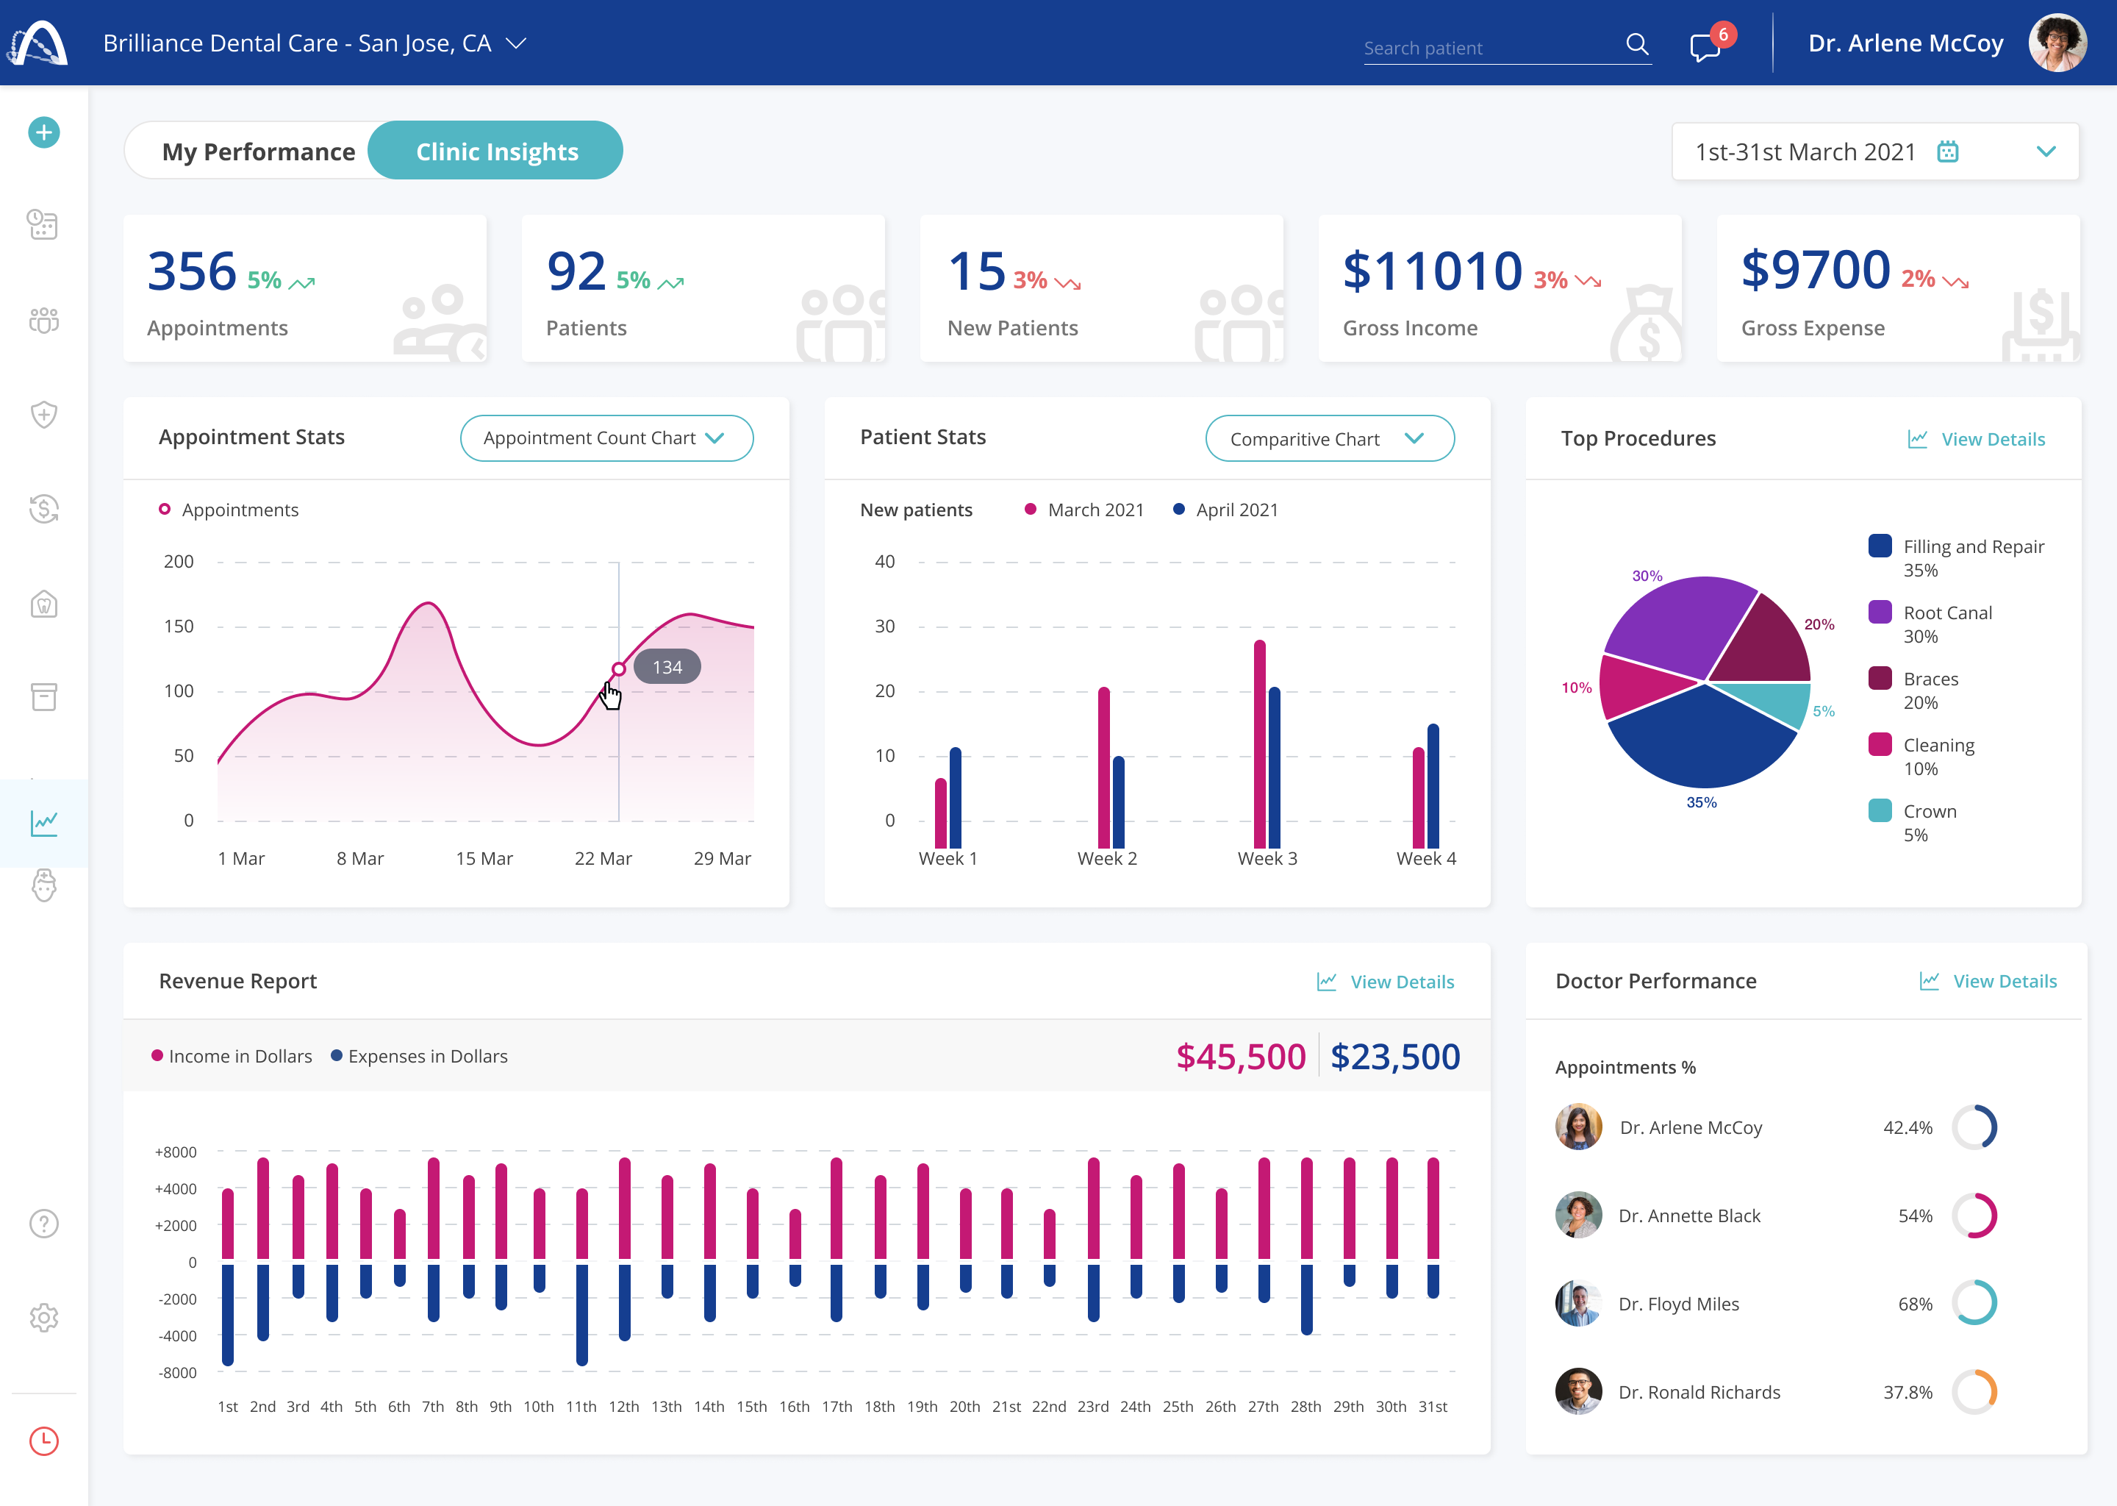
Task: Open Dr. Annette Black avatar in performance list
Action: click(x=1578, y=1215)
